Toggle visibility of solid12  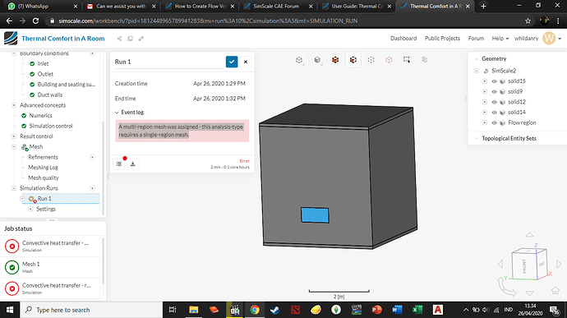tap(494, 102)
